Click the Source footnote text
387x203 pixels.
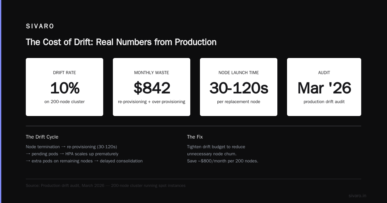tap(105, 186)
